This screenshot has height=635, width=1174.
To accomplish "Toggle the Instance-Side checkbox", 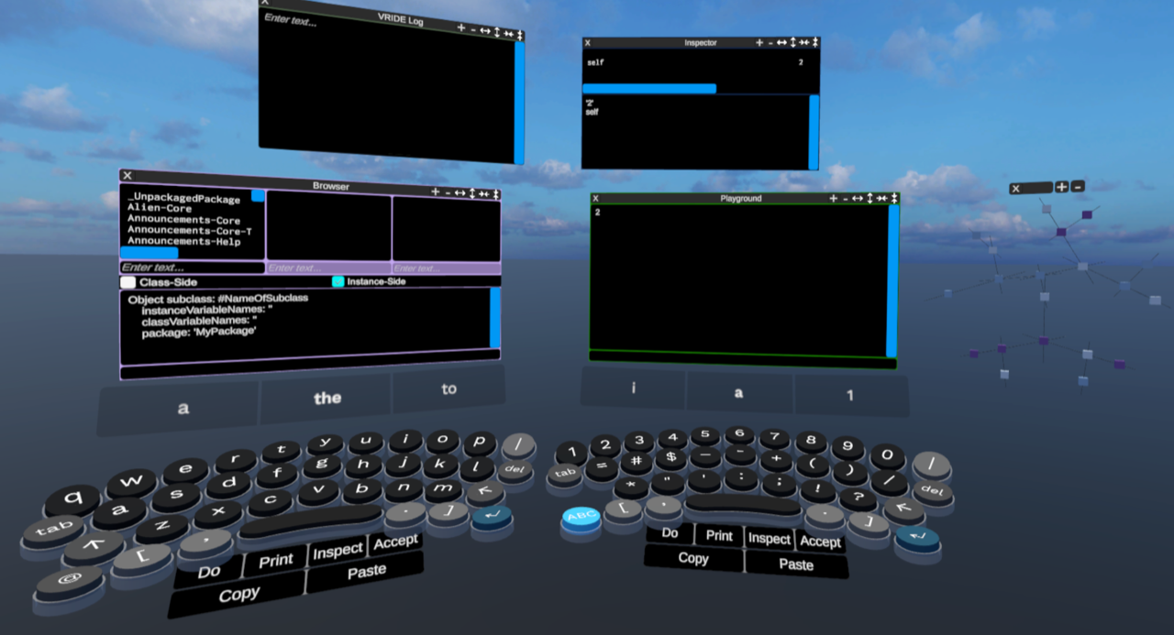I will click(x=338, y=282).
